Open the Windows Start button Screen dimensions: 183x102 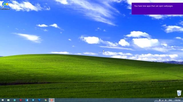[x=3, y=100]
